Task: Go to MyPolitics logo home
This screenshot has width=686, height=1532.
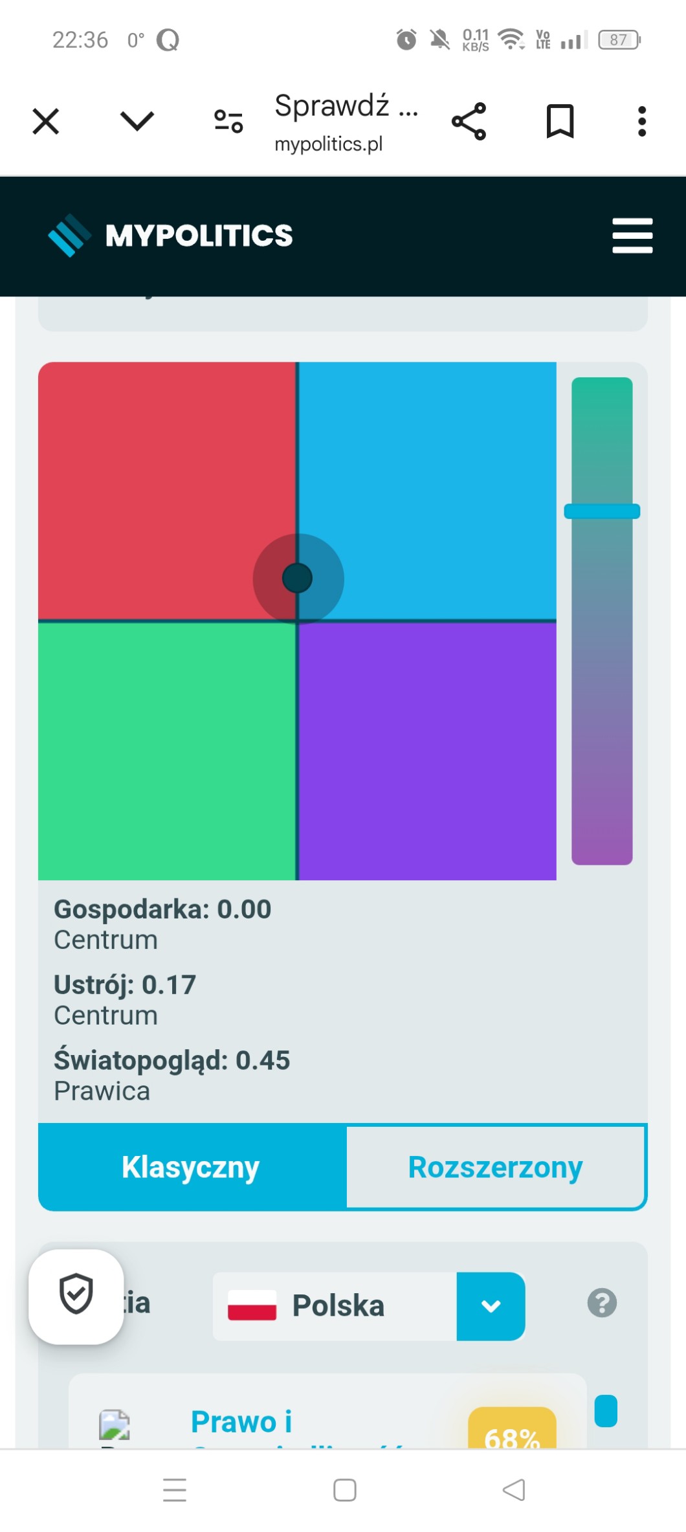Action: pyautogui.click(x=170, y=236)
